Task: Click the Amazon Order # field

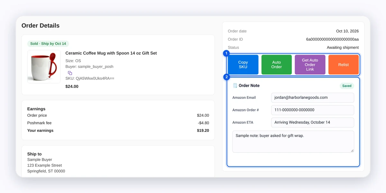Action: (313, 110)
